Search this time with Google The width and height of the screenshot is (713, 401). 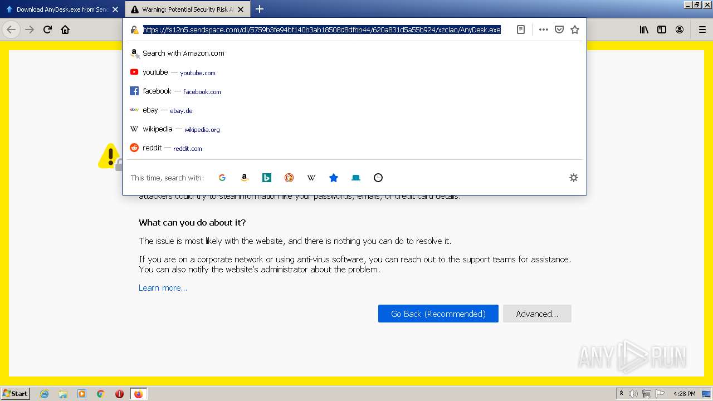[x=222, y=178]
